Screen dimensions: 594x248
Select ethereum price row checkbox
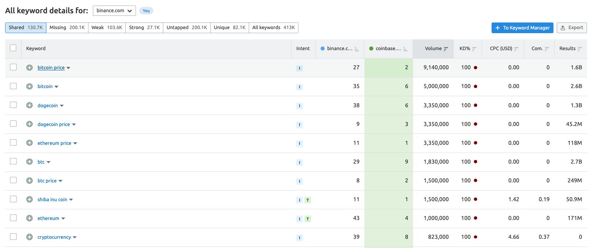pos(13,142)
